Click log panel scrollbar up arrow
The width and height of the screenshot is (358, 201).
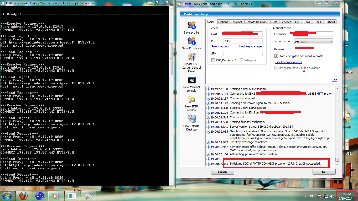tap(338, 88)
